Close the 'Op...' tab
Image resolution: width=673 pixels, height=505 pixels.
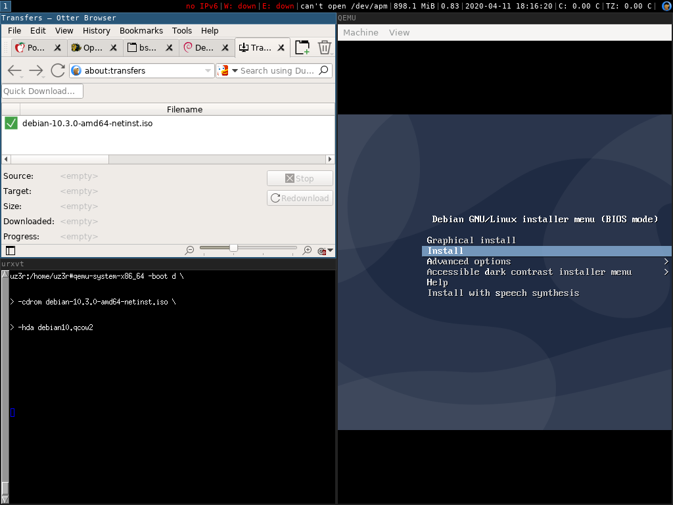pos(113,47)
